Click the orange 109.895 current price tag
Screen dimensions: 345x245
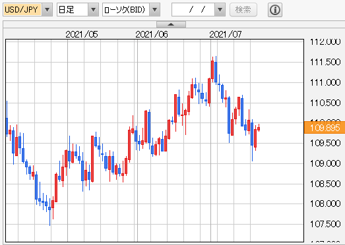click(325, 128)
